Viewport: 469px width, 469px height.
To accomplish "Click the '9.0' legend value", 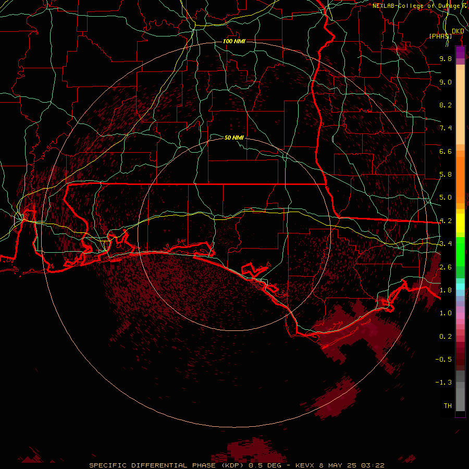I will click(446, 82).
